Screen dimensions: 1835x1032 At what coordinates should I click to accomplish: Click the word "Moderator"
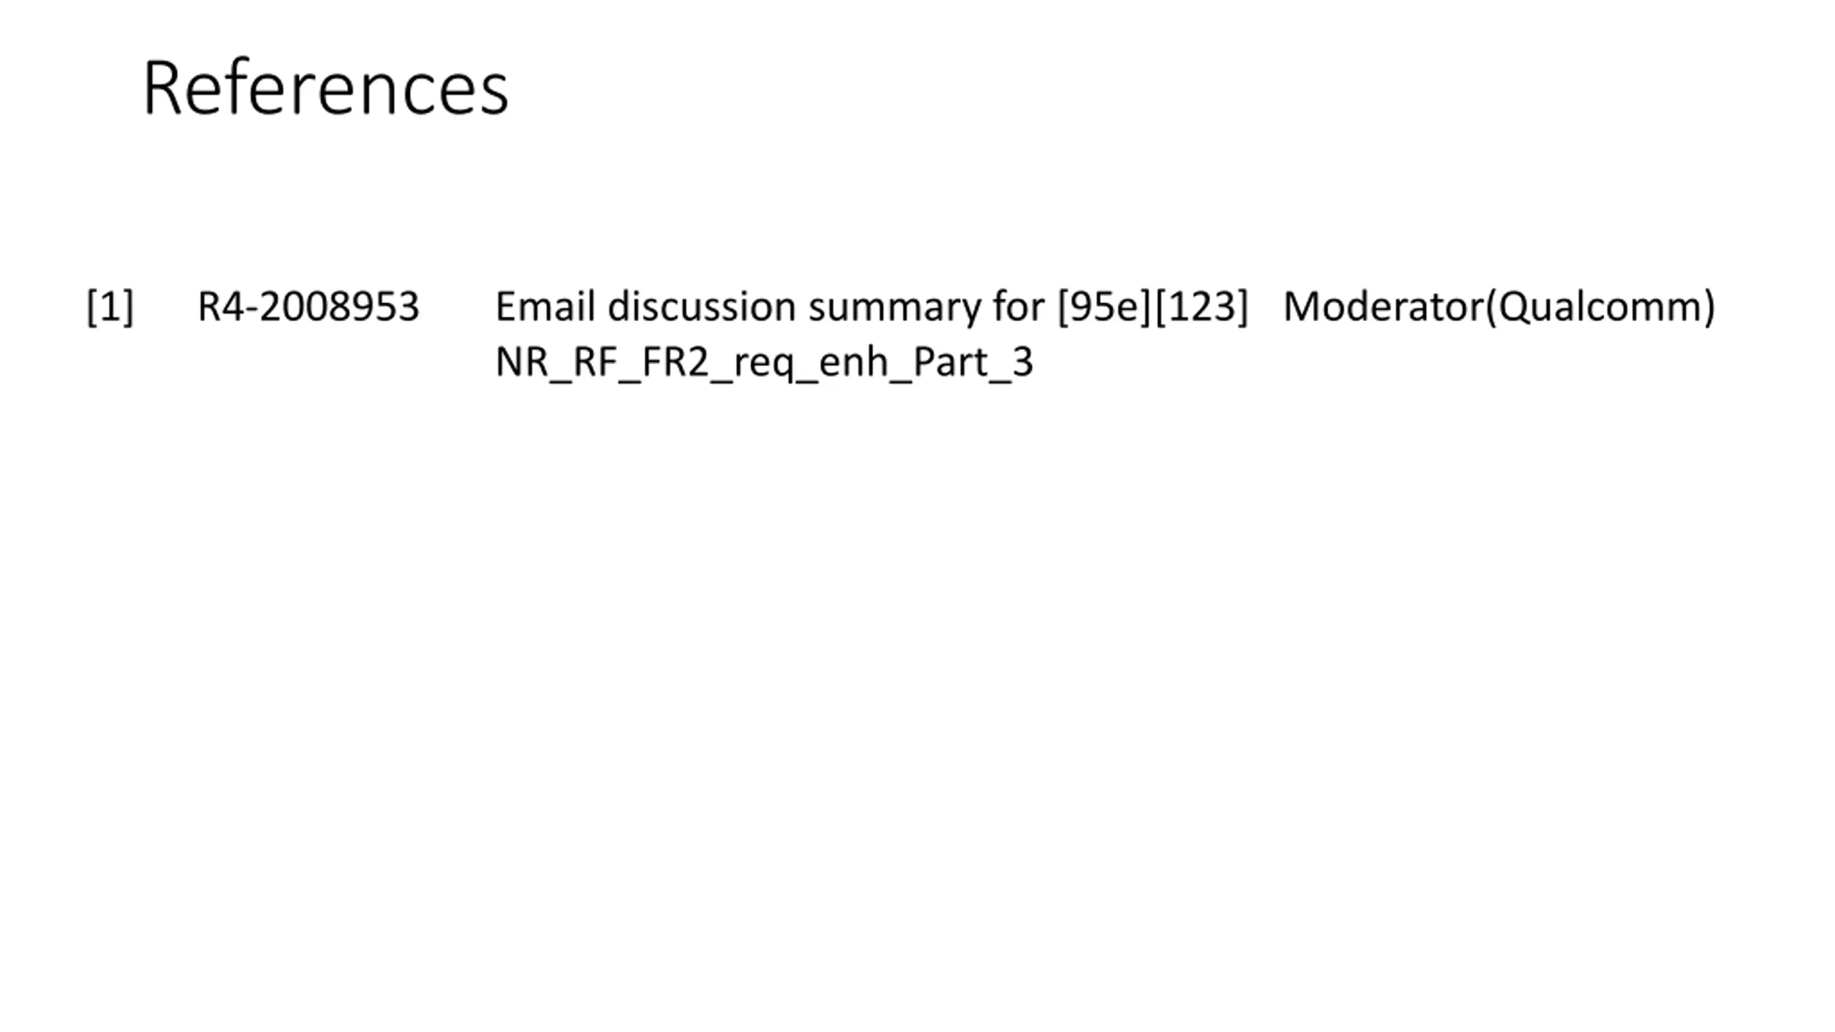1383,307
